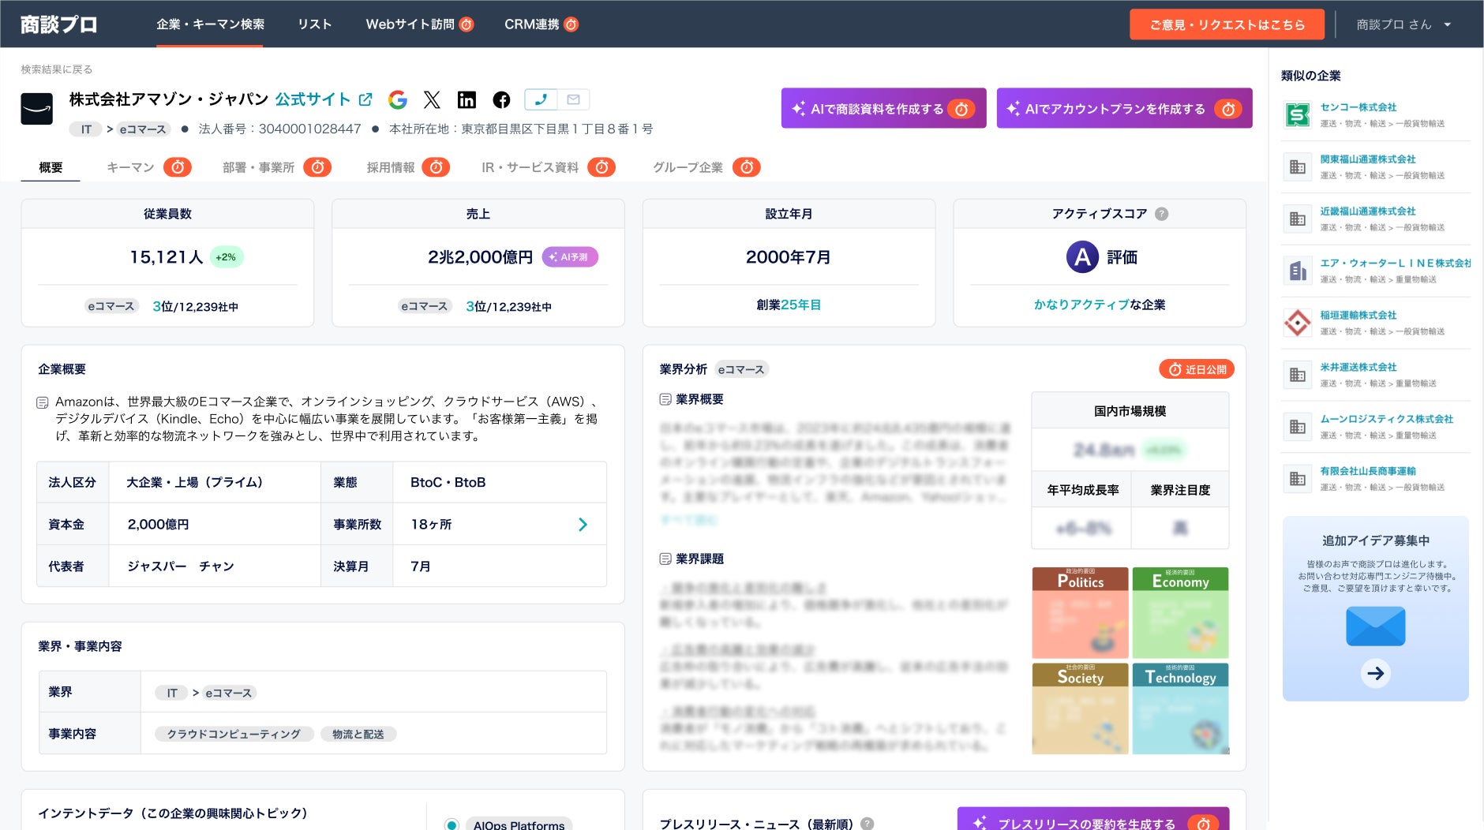The height and width of the screenshot is (830, 1484).
Task: Select the AIOps Platforms radio button
Action: point(452,825)
